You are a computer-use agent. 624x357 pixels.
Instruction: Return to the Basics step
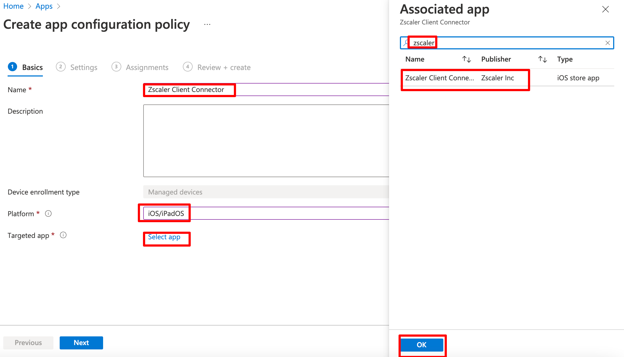32,67
